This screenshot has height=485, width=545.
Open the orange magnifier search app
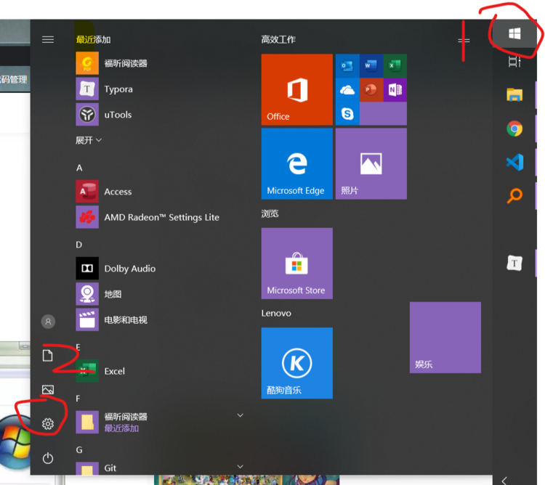(514, 195)
